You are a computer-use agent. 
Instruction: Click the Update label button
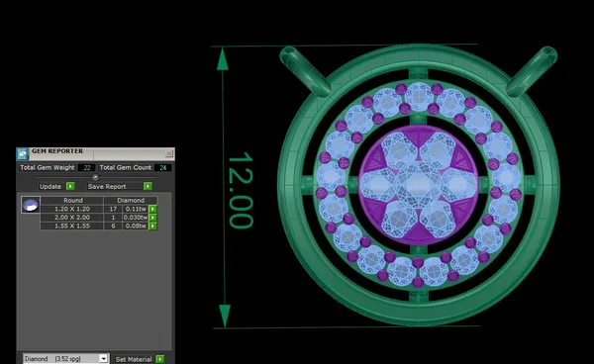click(50, 187)
